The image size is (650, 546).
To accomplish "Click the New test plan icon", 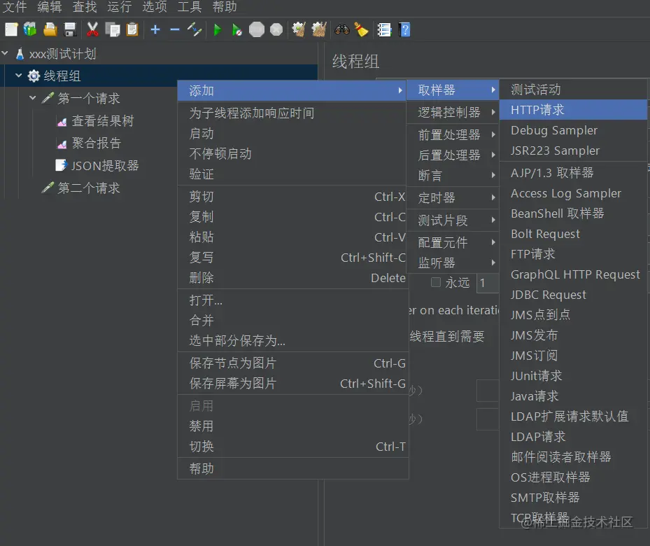I will (x=11, y=30).
